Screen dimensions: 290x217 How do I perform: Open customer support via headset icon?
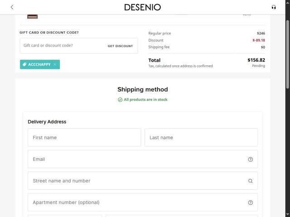click(274, 7)
